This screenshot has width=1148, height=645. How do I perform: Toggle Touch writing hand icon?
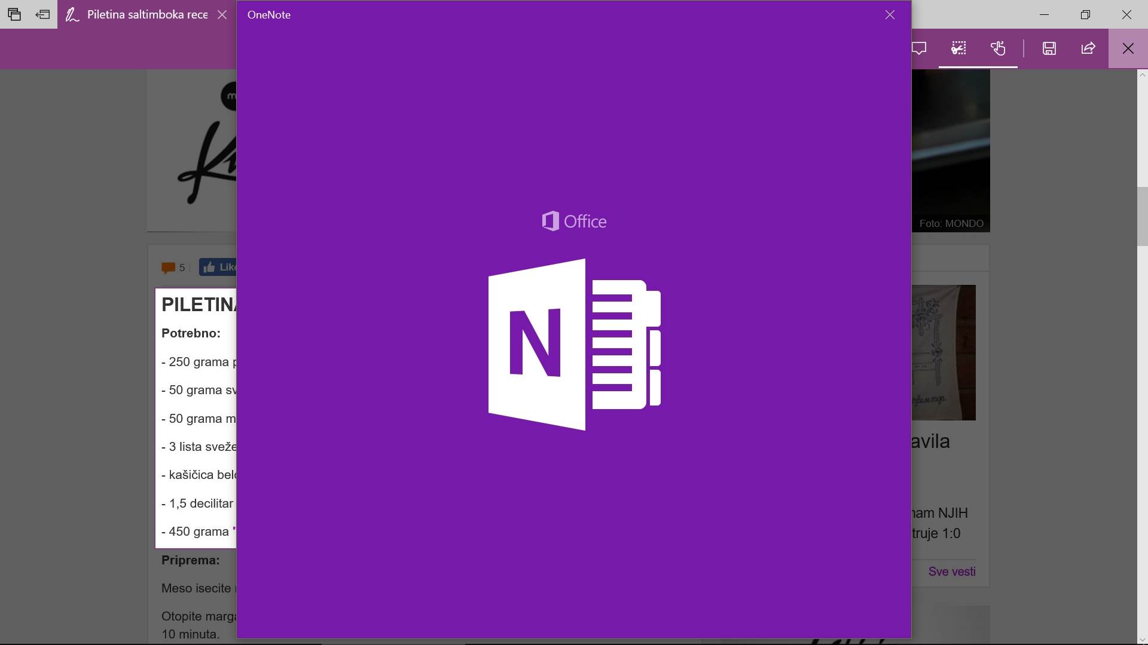997,48
